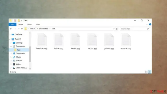Expand the Downloads tree node
Image resolution: width=167 pixels, height=94 pixels.
pos(11,54)
